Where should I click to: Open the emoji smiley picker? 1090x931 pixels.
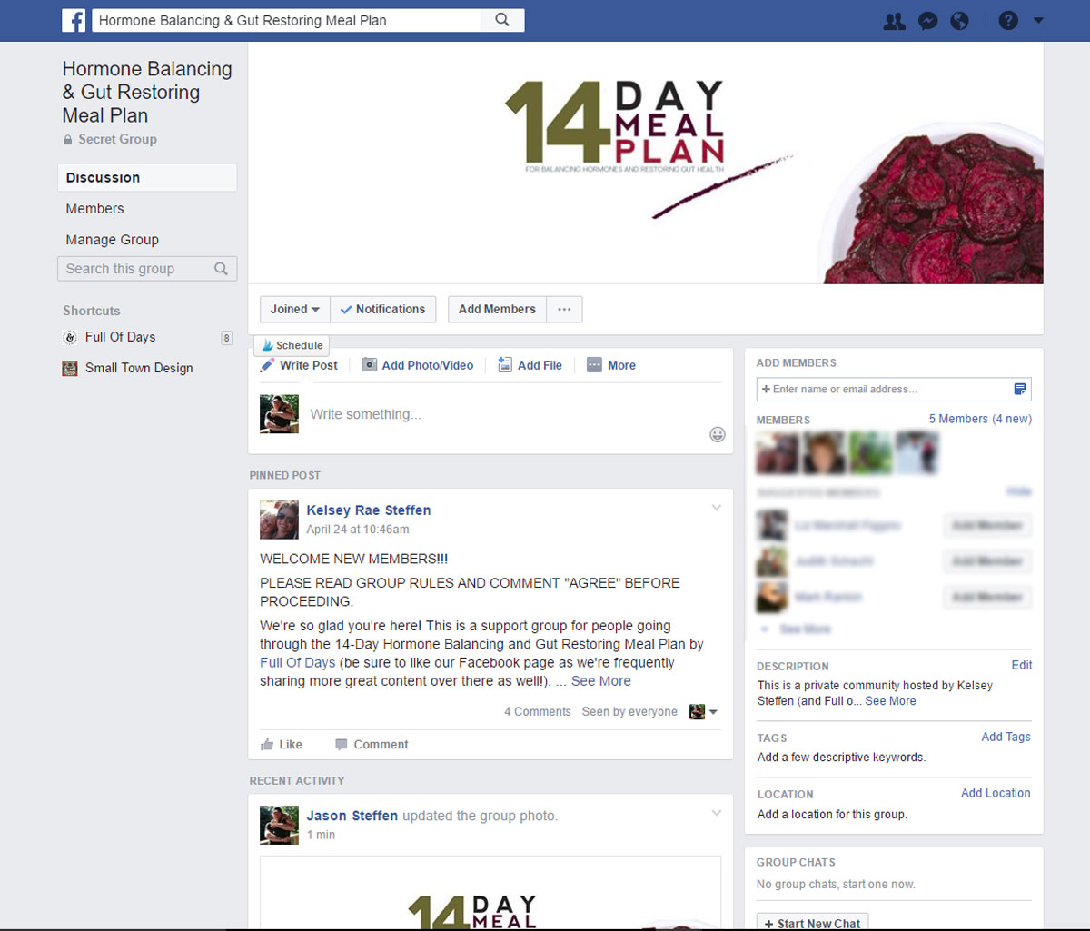coord(718,434)
